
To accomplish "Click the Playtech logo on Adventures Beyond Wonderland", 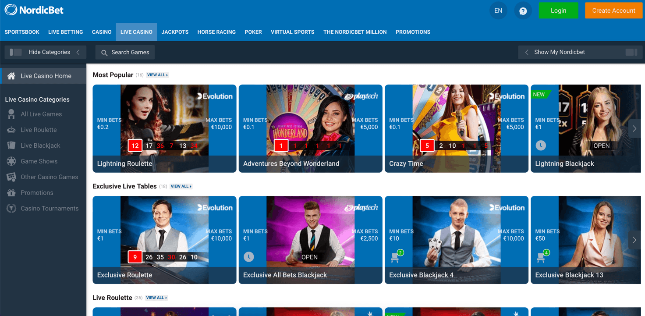I will (361, 96).
